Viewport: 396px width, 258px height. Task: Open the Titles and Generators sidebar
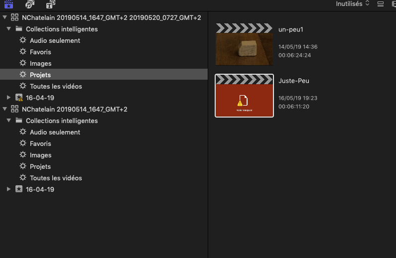(50, 4)
